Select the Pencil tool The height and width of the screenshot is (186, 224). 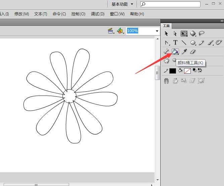pyautogui.click(x=201, y=42)
